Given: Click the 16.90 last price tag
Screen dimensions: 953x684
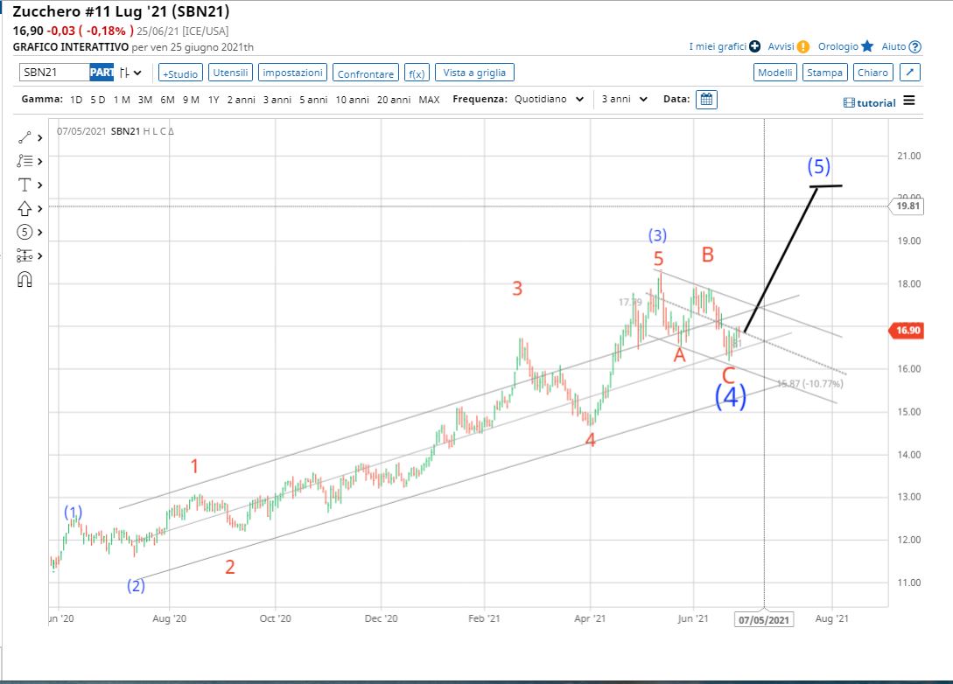Looking at the screenshot, I should (x=907, y=331).
